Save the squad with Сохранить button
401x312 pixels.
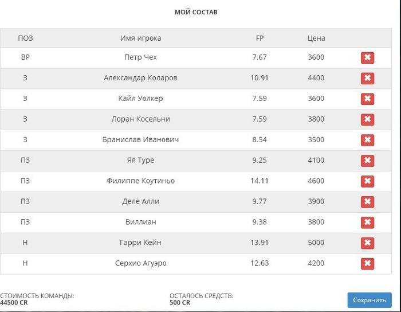point(369,300)
